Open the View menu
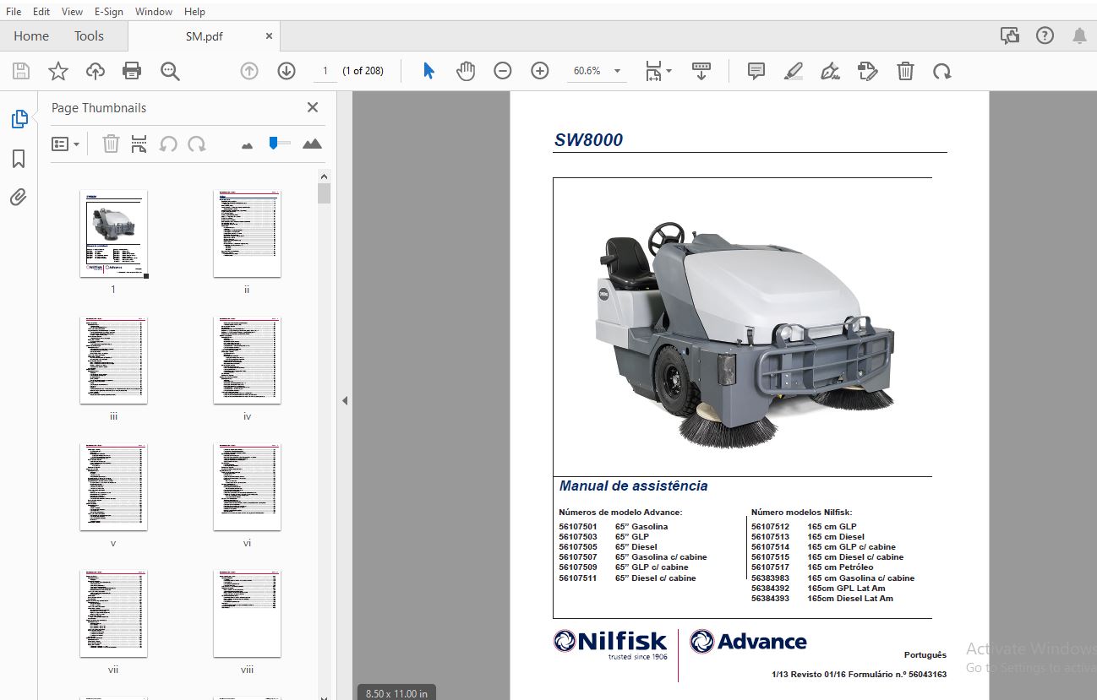This screenshot has width=1097, height=700. 73,12
